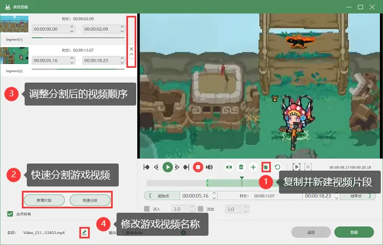Screen dimensions: 383x245
Task: Copy and create new video segment
Action: click(265, 167)
